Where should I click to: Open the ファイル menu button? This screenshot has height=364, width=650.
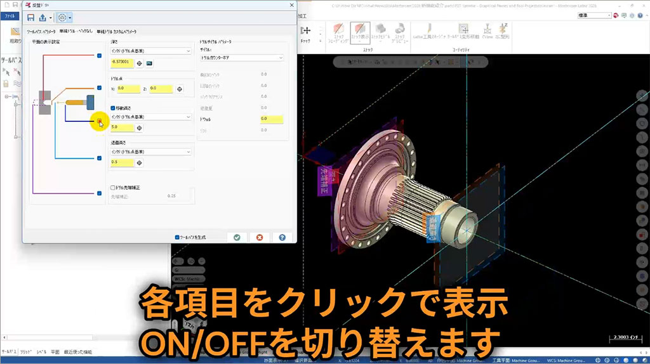coord(10,16)
